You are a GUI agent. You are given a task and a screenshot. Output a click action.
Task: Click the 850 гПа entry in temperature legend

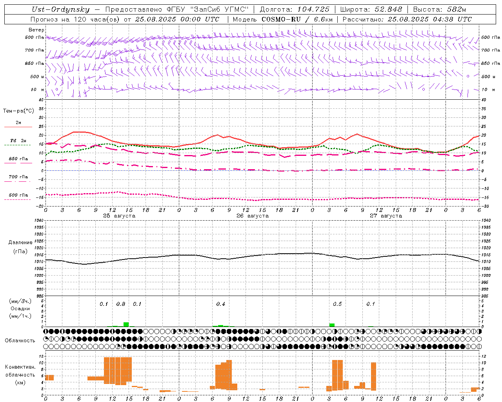tap(18, 159)
